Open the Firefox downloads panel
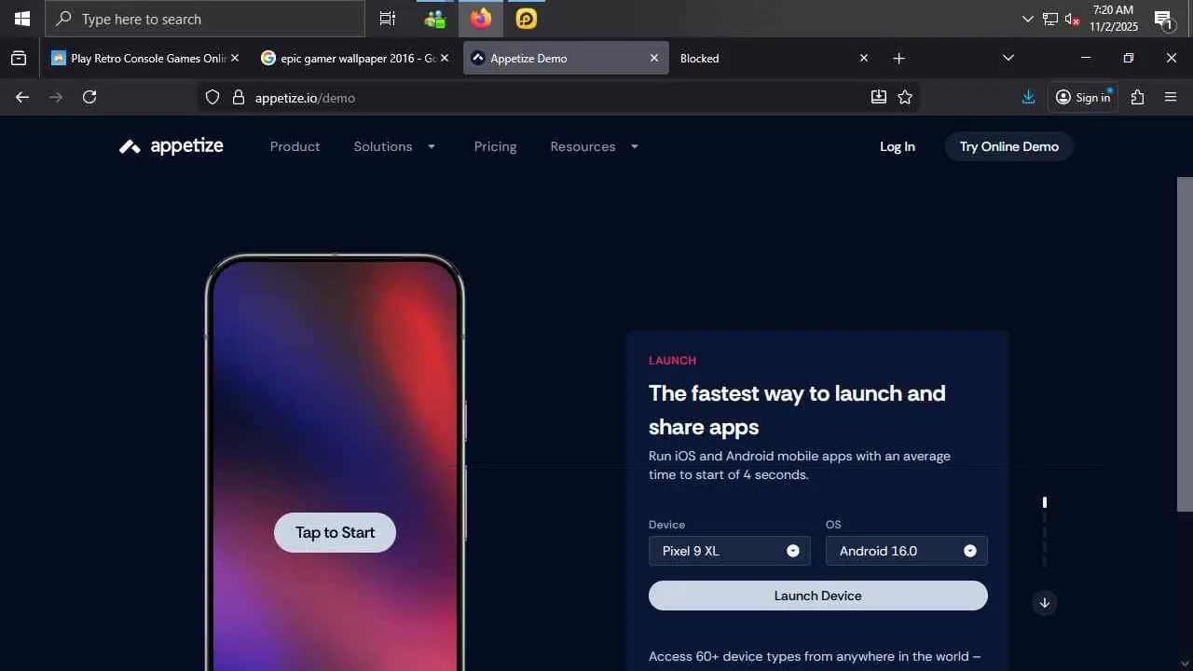 click(1029, 97)
